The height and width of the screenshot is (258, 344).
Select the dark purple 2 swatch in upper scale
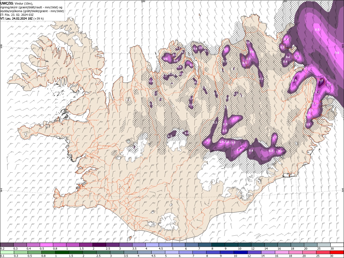click(99, 245)
